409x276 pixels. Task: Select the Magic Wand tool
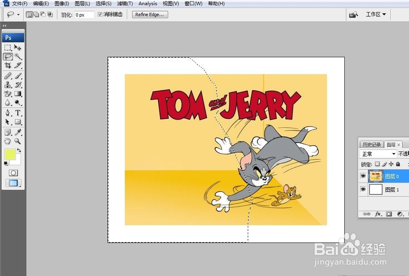pyautogui.click(x=18, y=56)
